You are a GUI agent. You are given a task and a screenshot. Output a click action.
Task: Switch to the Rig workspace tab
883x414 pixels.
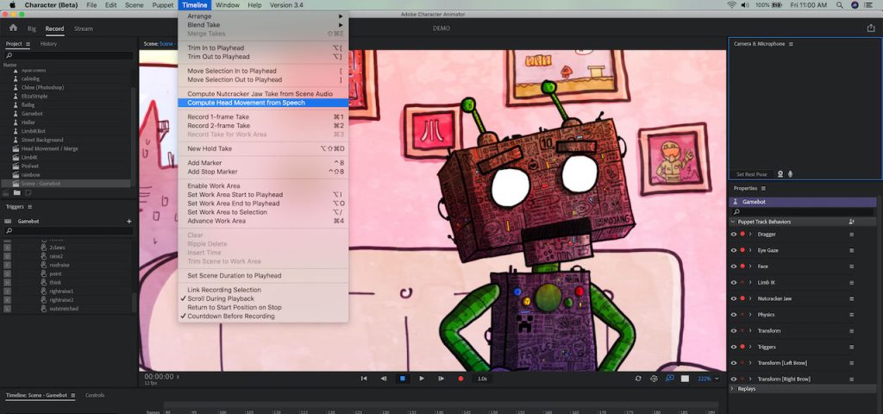tap(32, 28)
